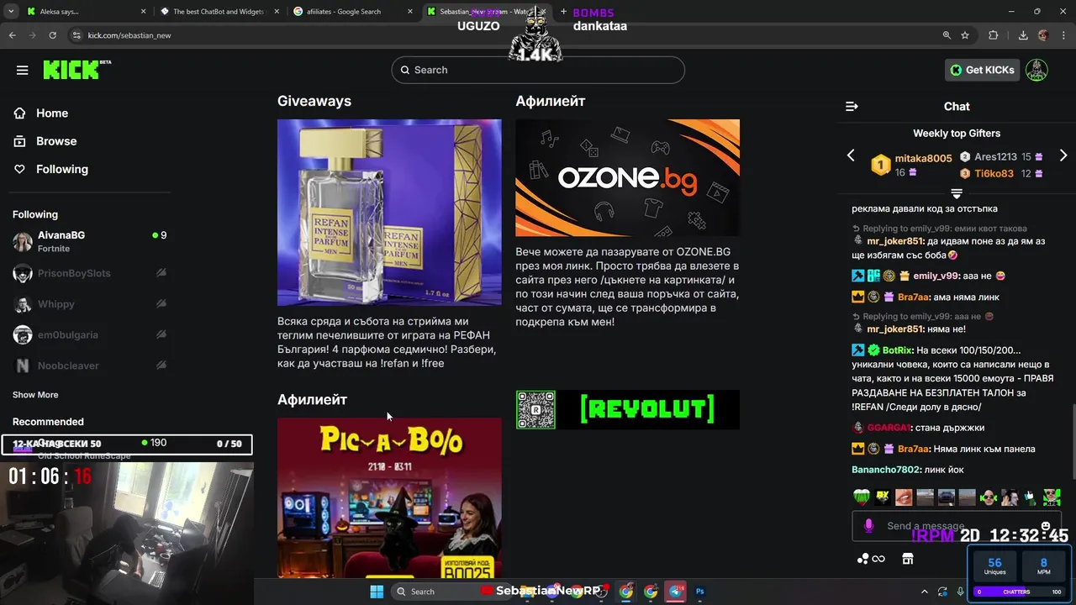Show hidden system tray icons
Image resolution: width=1076 pixels, height=605 pixels.
click(x=925, y=592)
